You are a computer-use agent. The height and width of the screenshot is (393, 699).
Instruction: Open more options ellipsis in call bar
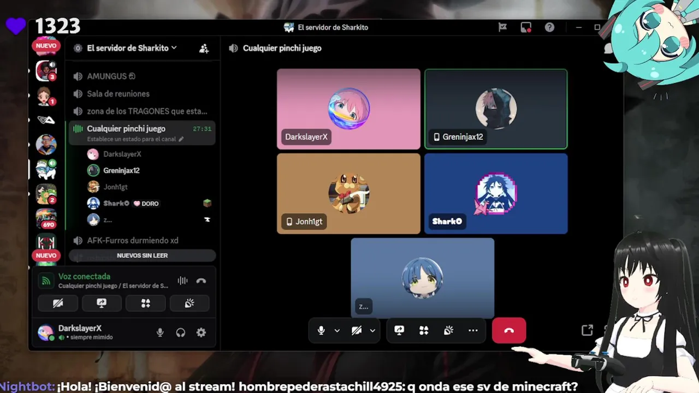point(473,331)
